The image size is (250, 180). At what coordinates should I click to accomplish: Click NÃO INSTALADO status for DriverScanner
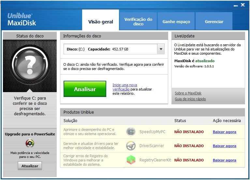tap(189, 146)
